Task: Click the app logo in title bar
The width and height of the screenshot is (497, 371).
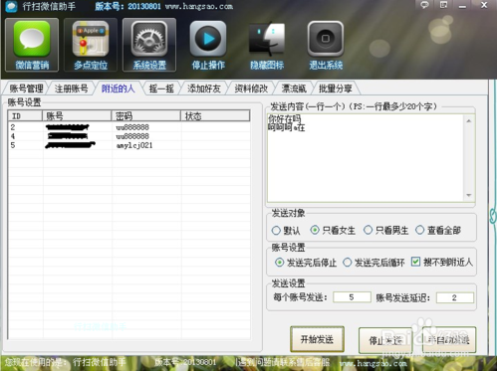Action: tap(11, 6)
